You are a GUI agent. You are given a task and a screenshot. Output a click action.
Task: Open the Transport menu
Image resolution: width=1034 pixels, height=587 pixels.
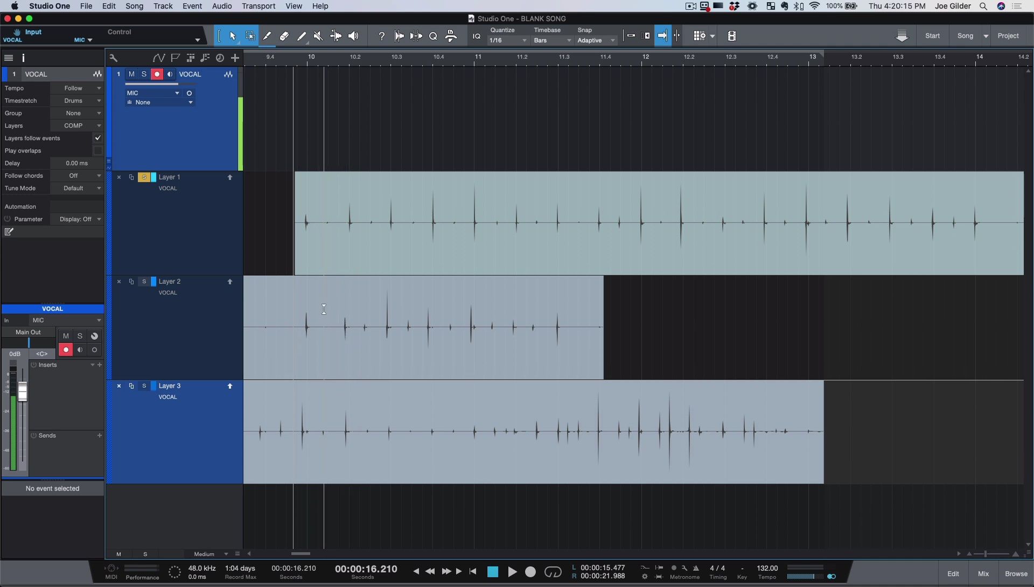pos(258,6)
